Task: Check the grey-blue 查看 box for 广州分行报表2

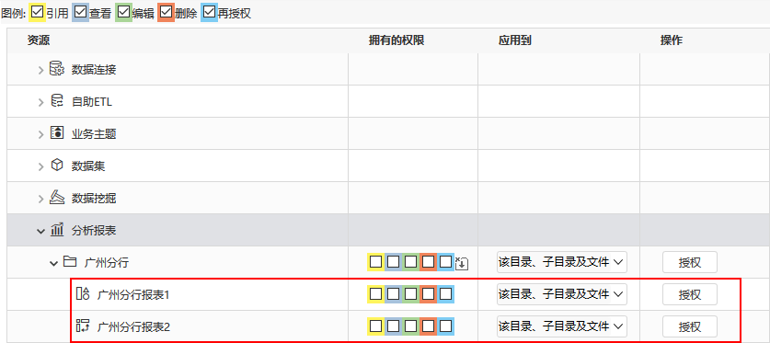Action: point(394,326)
